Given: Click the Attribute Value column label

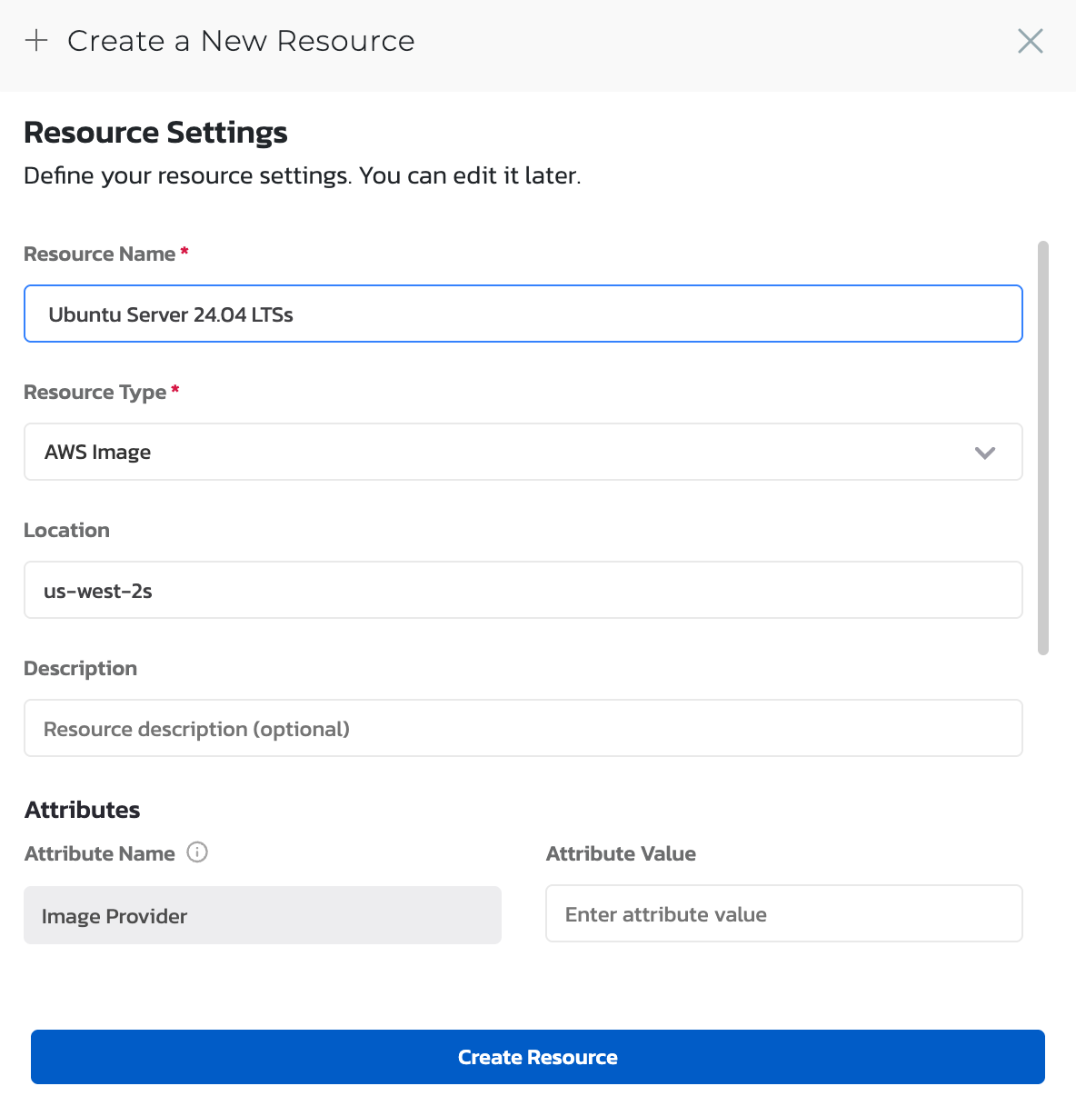Looking at the screenshot, I should (x=621, y=854).
